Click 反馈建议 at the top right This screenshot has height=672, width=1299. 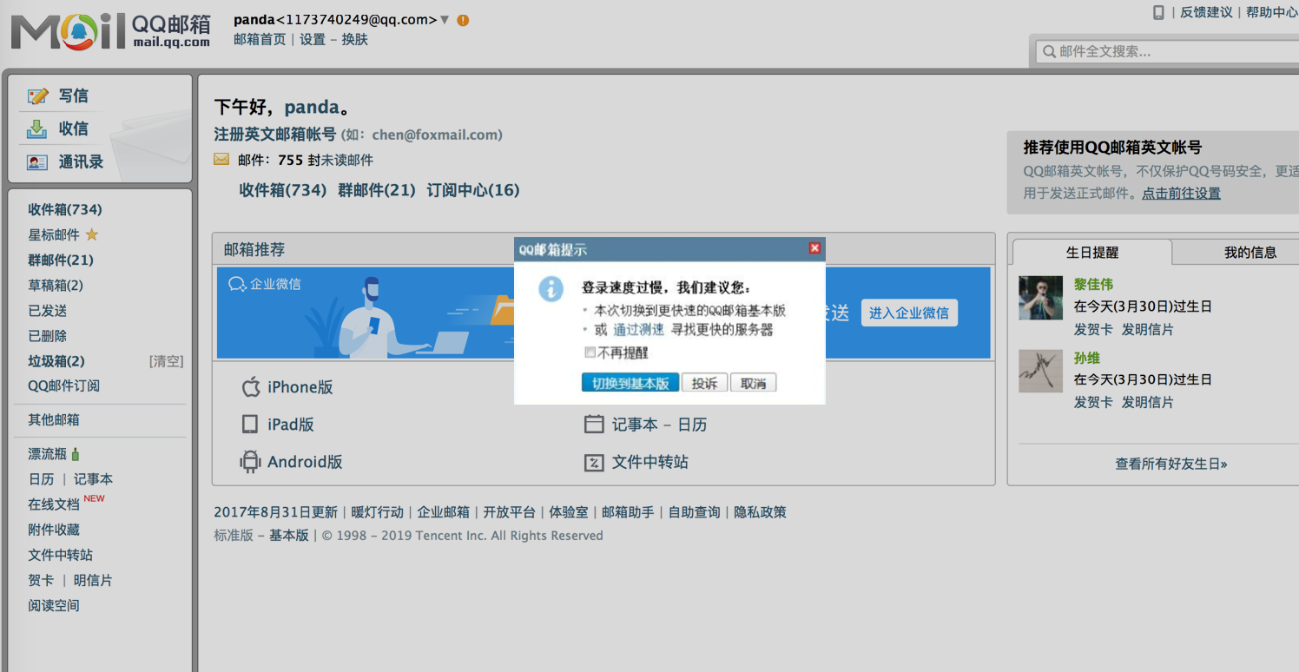tap(1206, 12)
